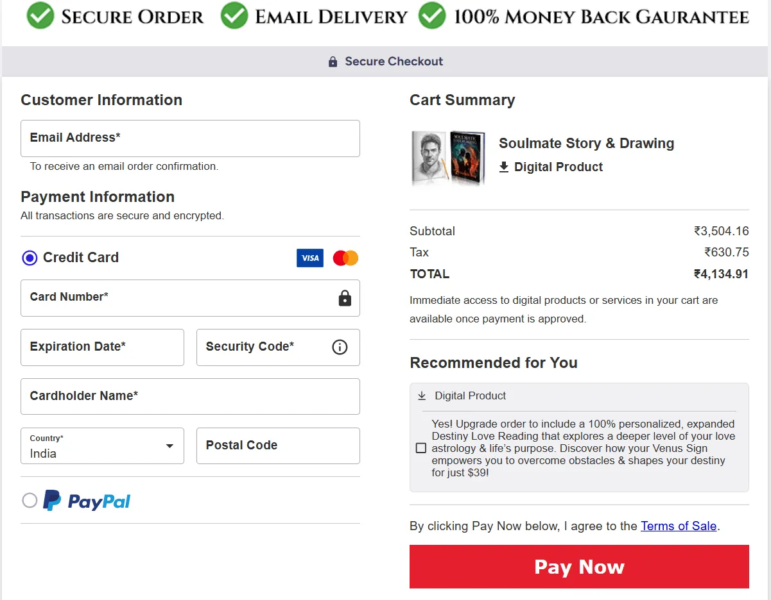Screen dimensions: 771x600
Task: Click the download icon in Recommended for You
Action: [422, 396]
